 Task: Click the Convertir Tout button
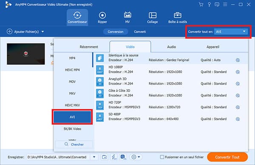[227, 157]
